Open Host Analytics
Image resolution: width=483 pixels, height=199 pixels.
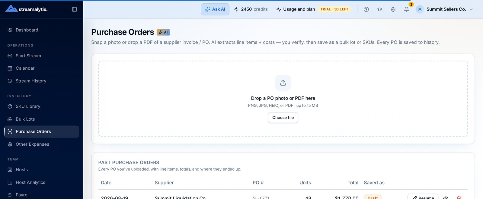pos(41,182)
